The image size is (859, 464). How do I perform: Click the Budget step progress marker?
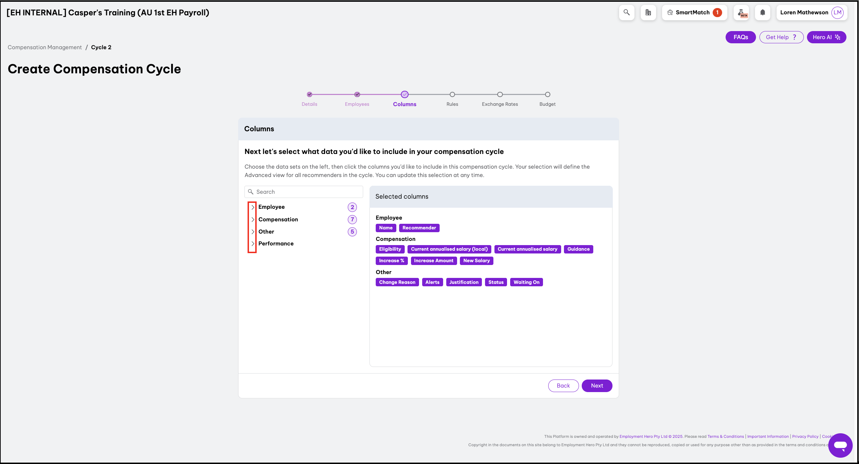coord(548,95)
